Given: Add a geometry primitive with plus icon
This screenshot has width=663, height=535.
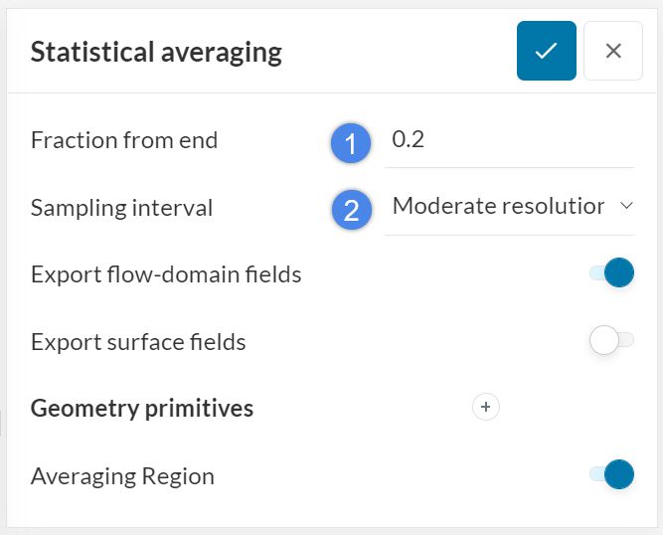Looking at the screenshot, I should click(x=486, y=407).
